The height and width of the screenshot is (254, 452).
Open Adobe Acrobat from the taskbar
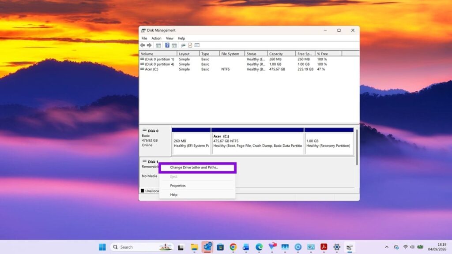(324, 247)
